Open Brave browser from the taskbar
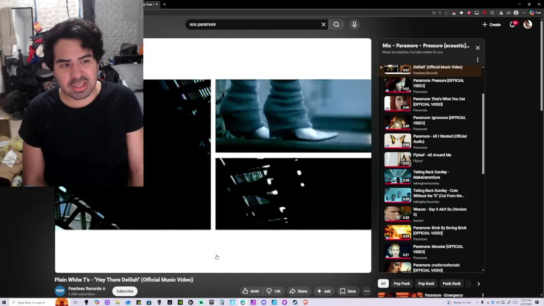 pos(305,302)
